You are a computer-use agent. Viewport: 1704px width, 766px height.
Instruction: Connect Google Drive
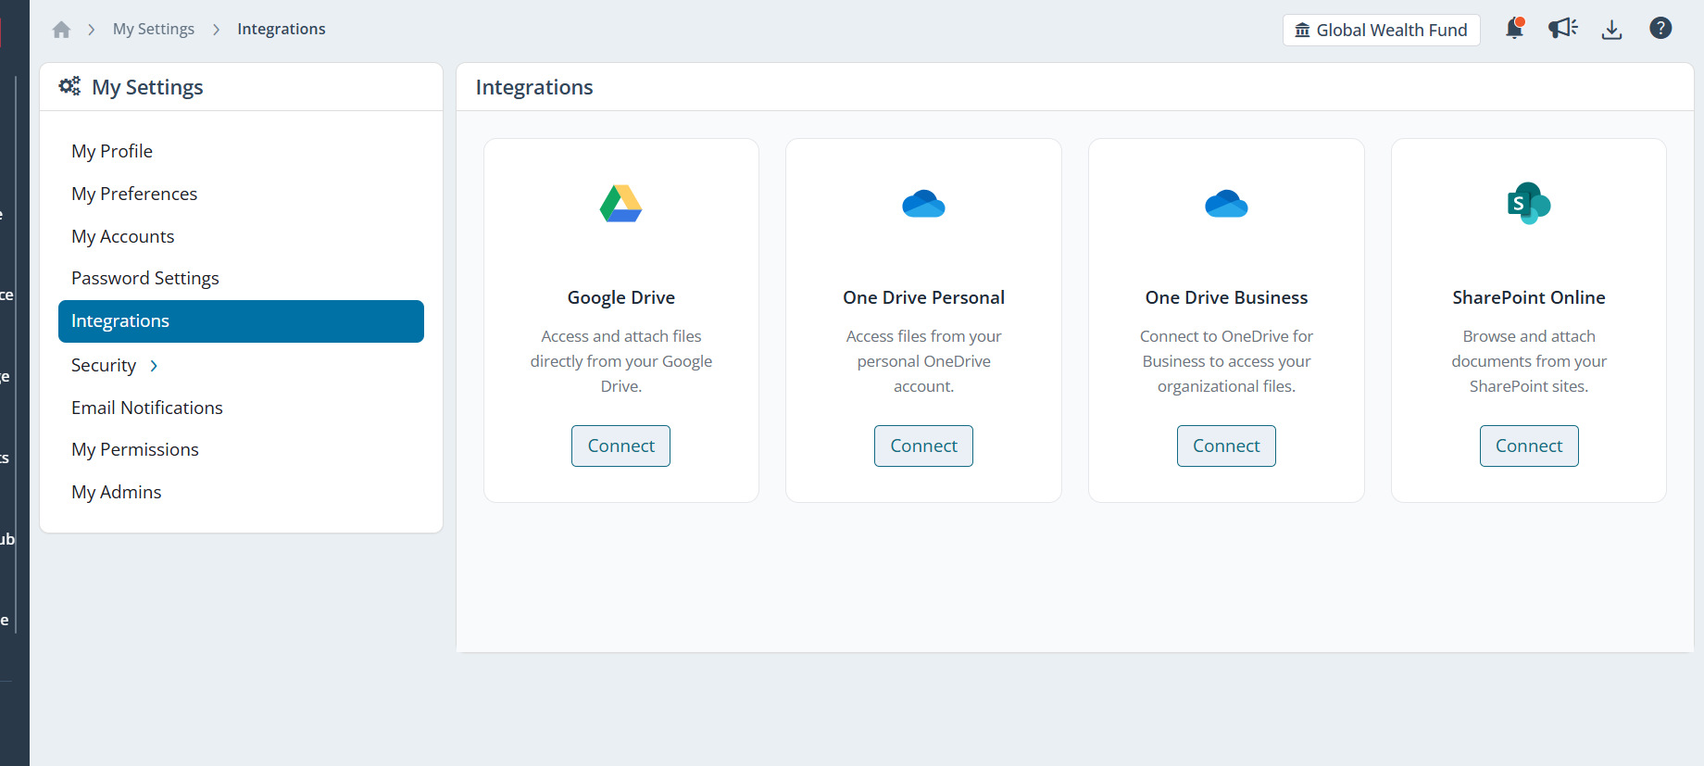pos(621,446)
